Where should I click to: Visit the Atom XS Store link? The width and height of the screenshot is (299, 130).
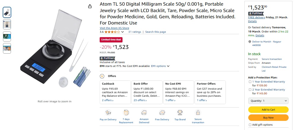pos(114,28)
